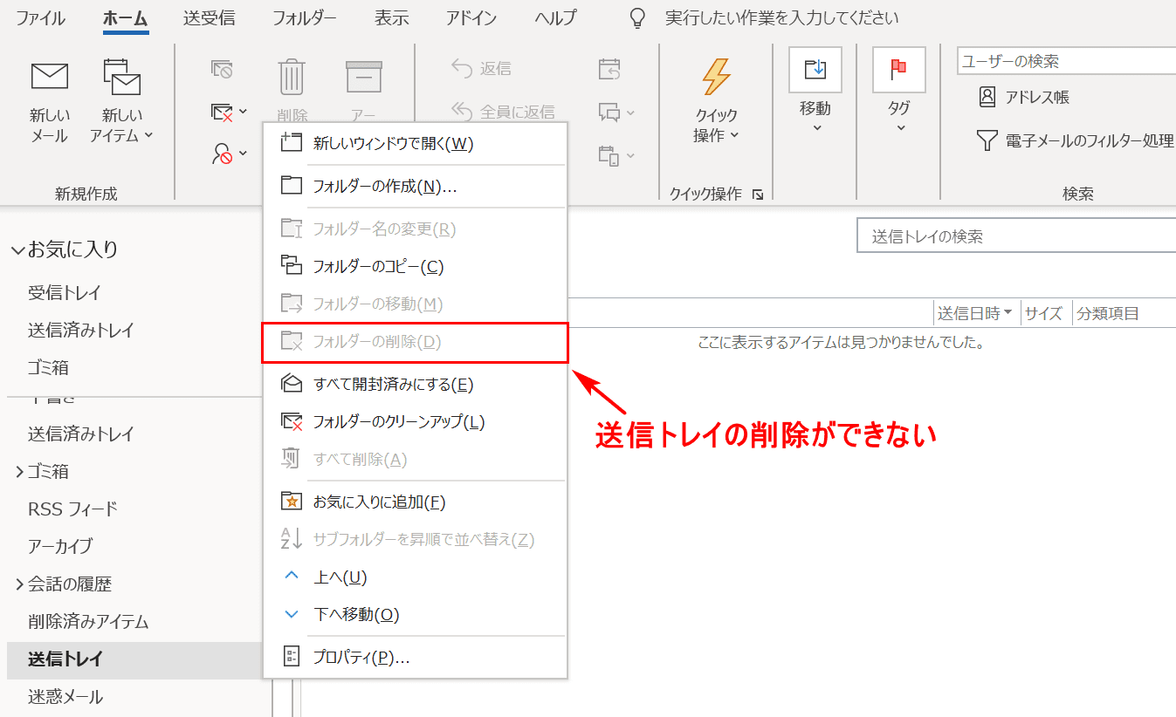Click the Quick Steps (クイック操作) lightning icon
1176x717 pixels.
716,77
